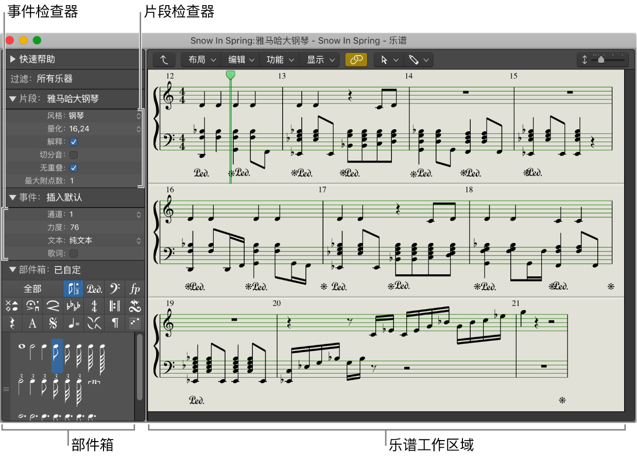Click the bar number 17 in the score
Screen dimensions: 637x456
[322, 190]
